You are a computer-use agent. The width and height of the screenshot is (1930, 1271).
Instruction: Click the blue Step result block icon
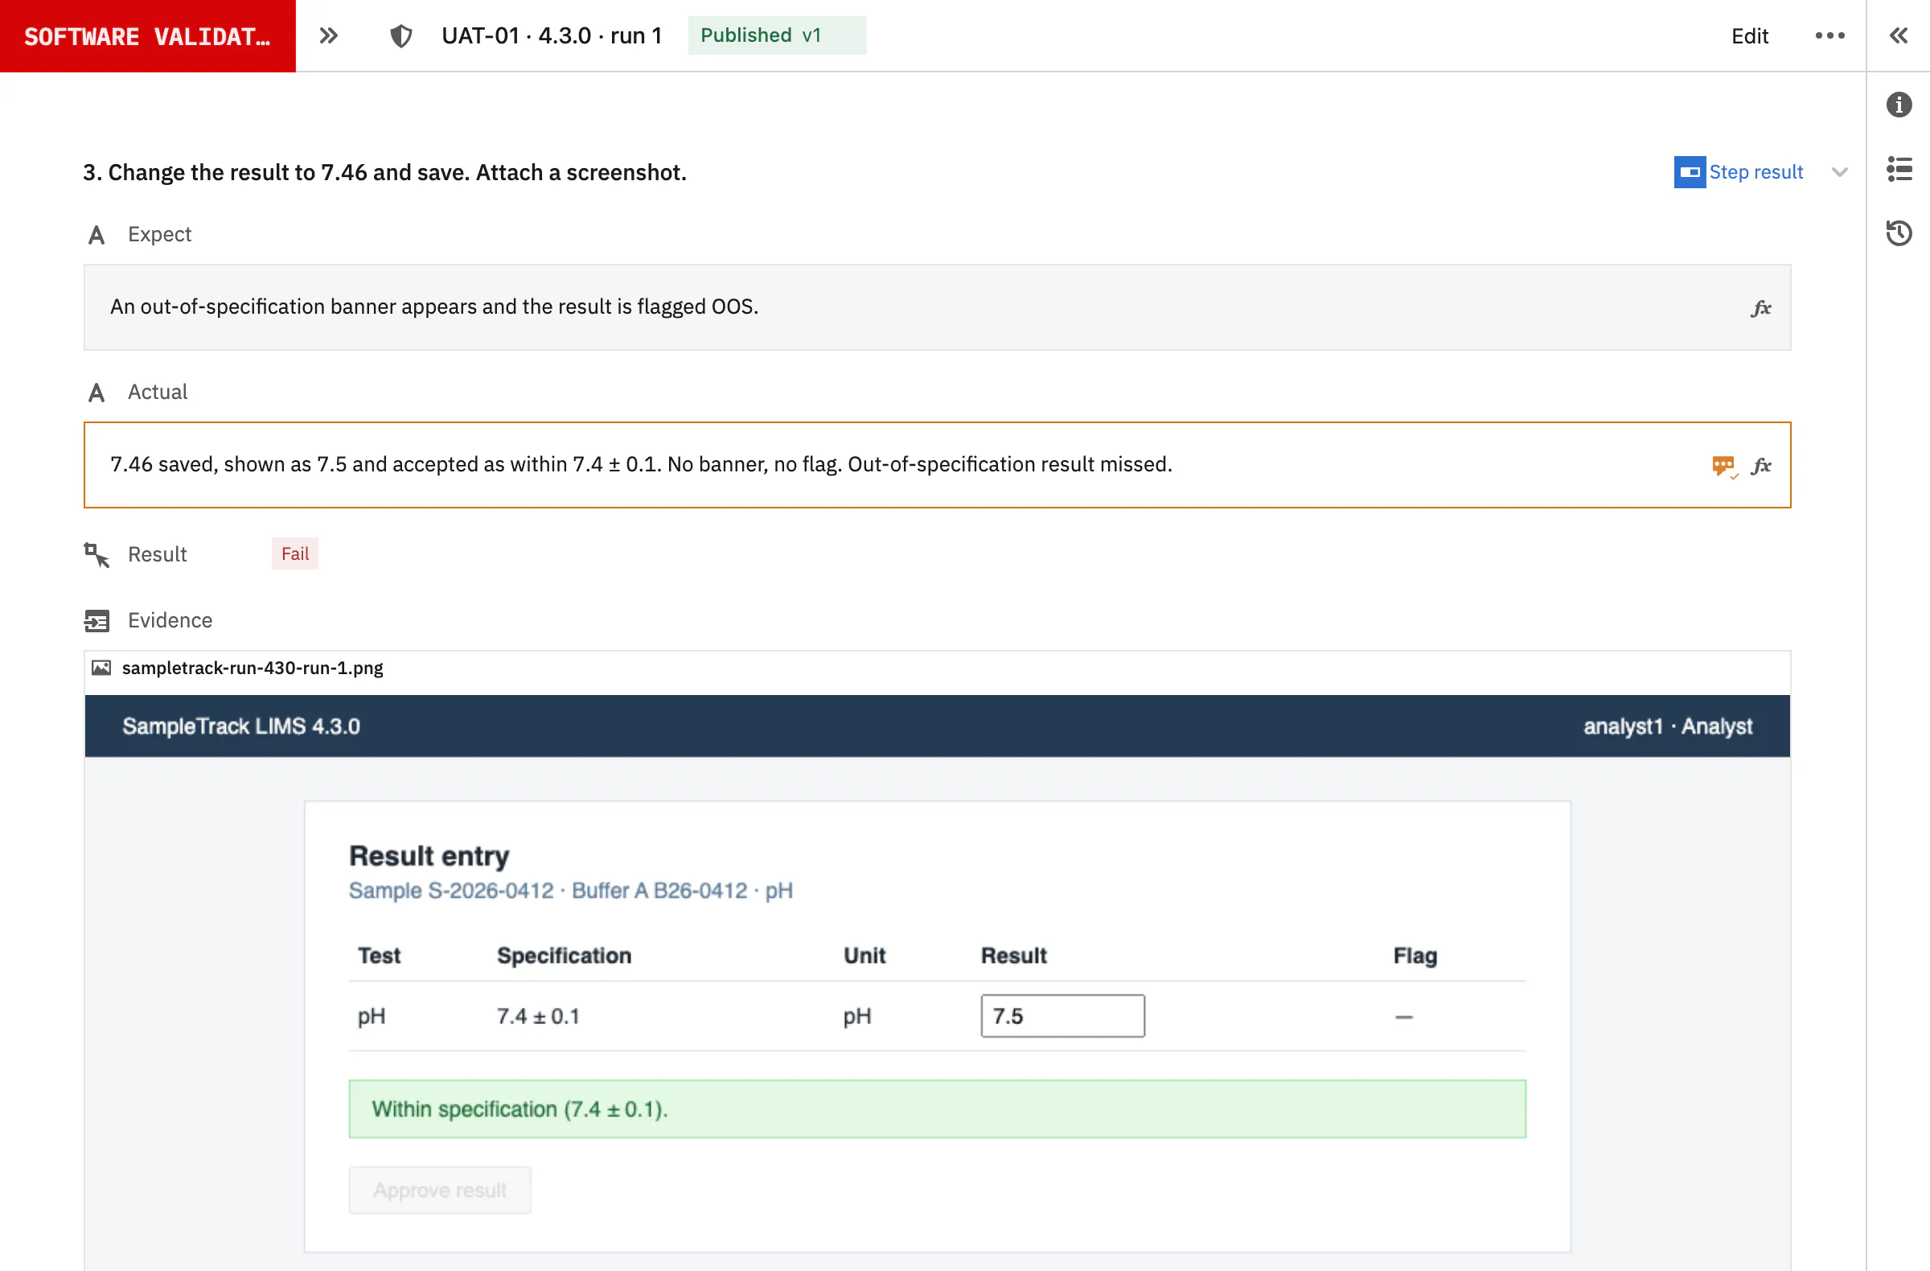[1690, 172]
